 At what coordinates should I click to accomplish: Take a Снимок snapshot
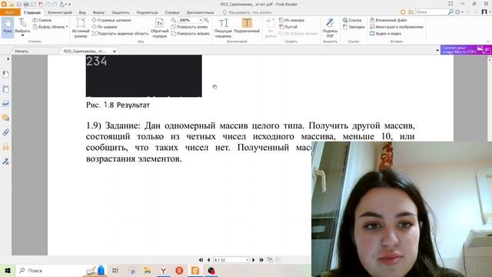pos(42,20)
